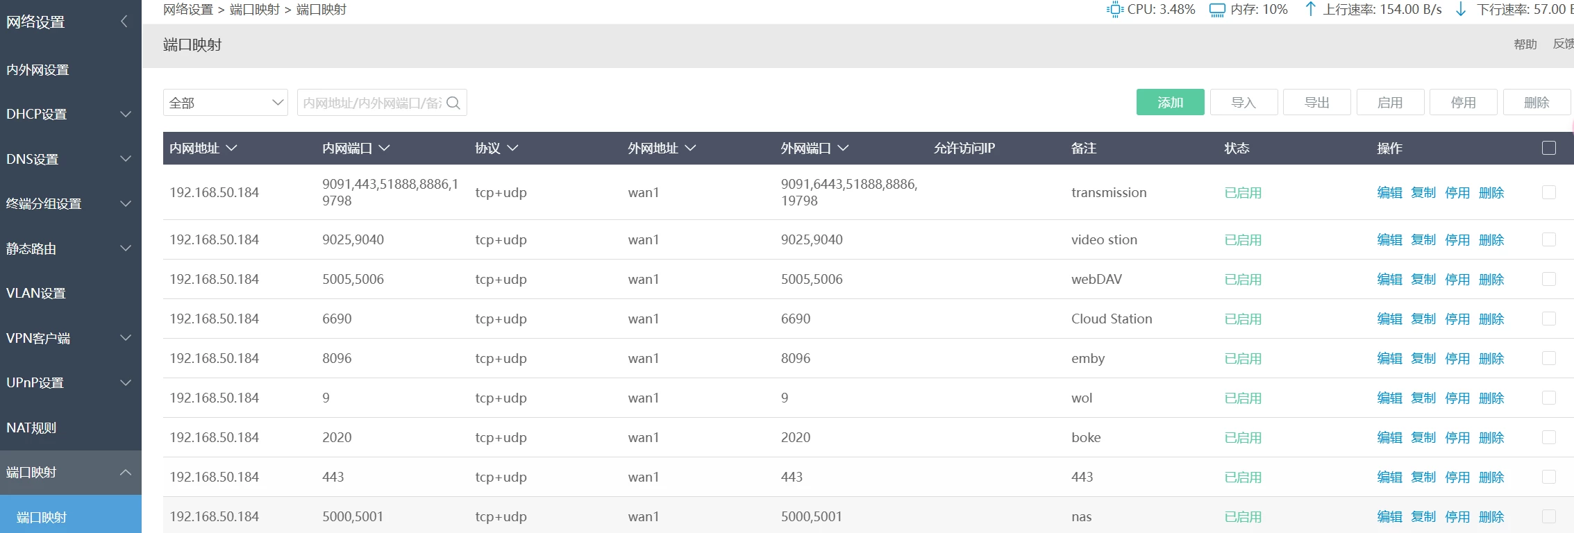The height and width of the screenshot is (533, 1574).
Task: Toggle the select-all checkbox in table header
Action: click(x=1548, y=148)
